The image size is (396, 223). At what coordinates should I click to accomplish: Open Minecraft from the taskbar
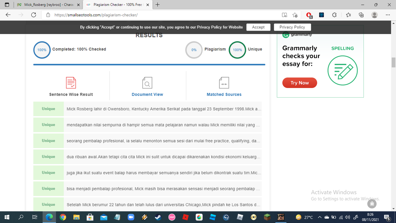[267, 217]
